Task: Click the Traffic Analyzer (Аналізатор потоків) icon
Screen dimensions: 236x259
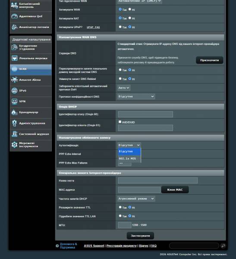Action: click(x=14, y=27)
